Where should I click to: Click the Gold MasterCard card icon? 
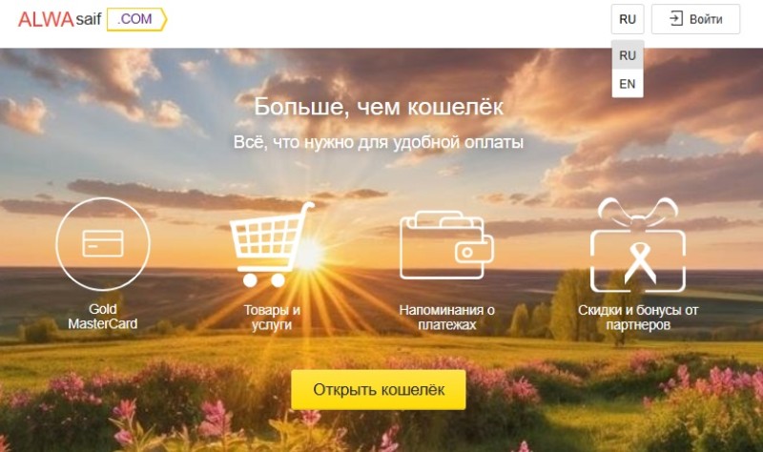point(103,244)
